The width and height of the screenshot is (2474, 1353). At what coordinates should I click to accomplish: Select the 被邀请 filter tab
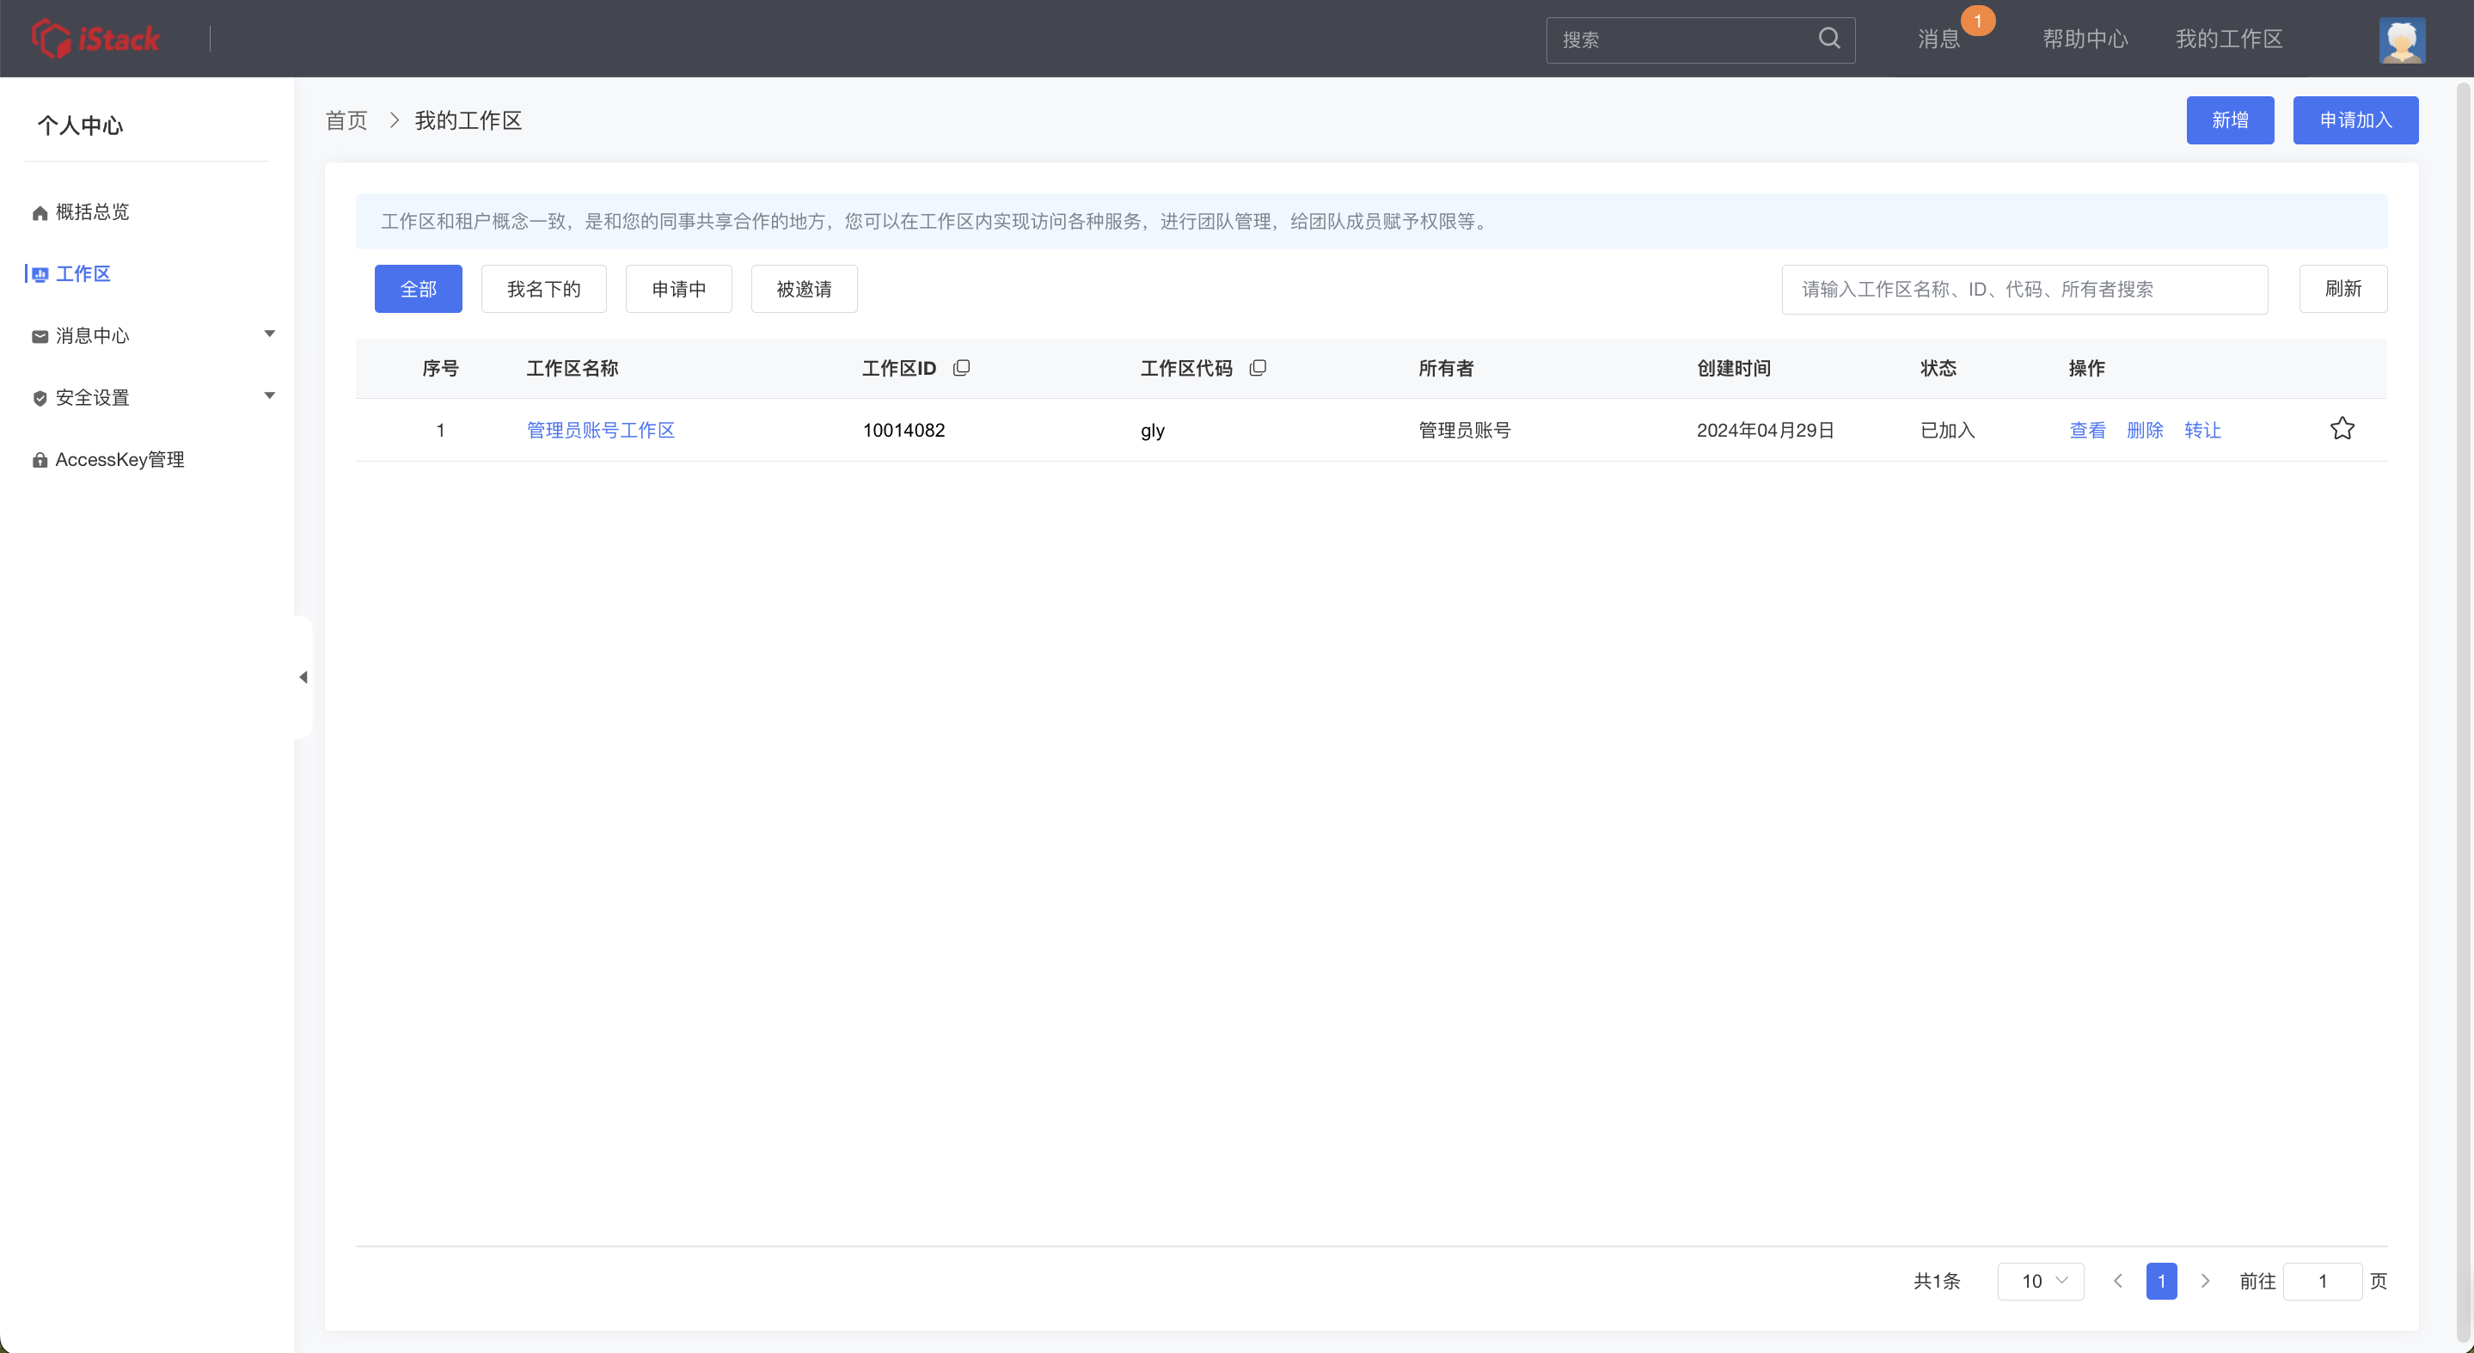tap(804, 289)
